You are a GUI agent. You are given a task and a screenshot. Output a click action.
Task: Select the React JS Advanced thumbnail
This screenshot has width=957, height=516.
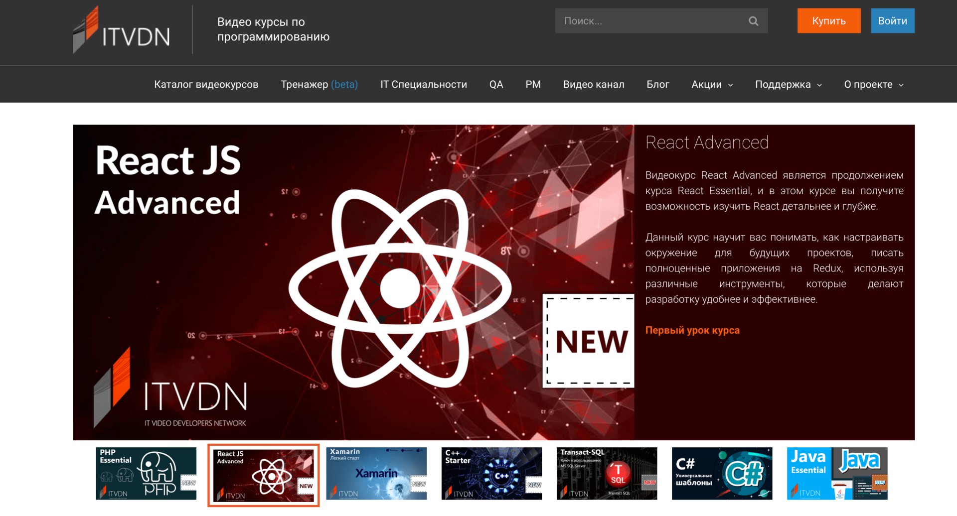264,475
